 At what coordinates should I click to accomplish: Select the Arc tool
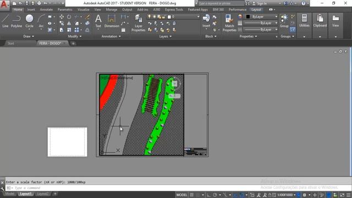coord(41,21)
